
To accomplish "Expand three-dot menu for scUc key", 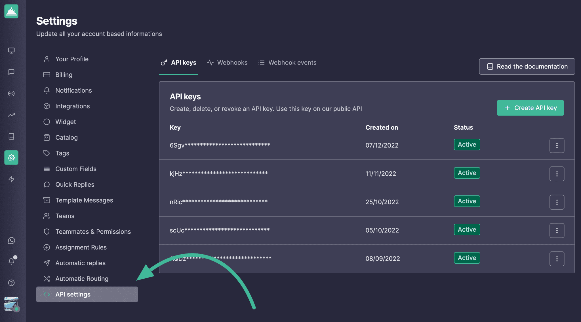I will (557, 230).
